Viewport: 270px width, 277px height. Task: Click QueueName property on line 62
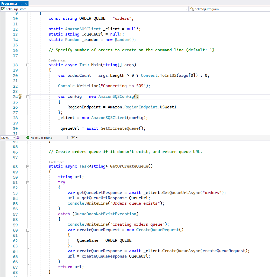pyautogui.click(x=88, y=240)
